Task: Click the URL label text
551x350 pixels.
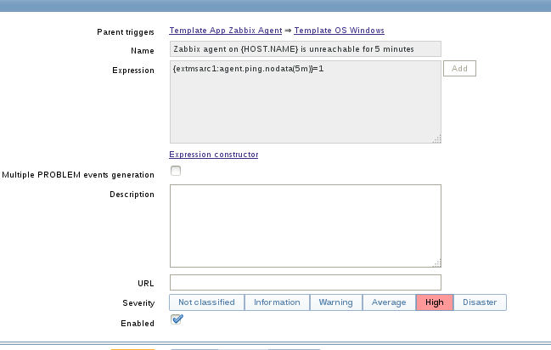Action: point(146,284)
